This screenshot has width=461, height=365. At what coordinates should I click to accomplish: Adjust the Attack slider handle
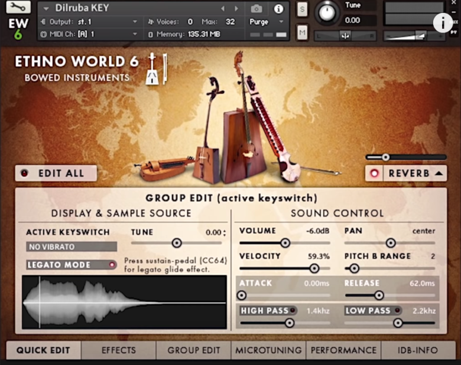[242, 295]
